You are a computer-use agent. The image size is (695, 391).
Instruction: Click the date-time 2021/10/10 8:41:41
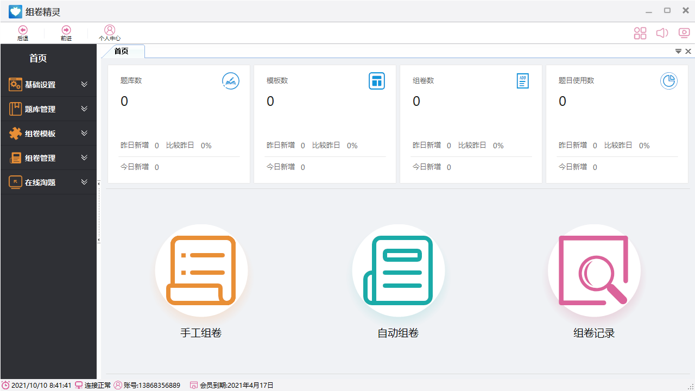(42, 386)
